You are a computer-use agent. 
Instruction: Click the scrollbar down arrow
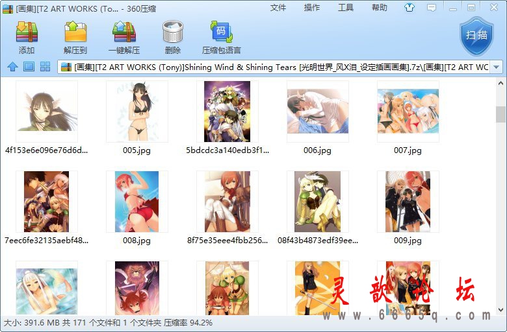pos(500,311)
